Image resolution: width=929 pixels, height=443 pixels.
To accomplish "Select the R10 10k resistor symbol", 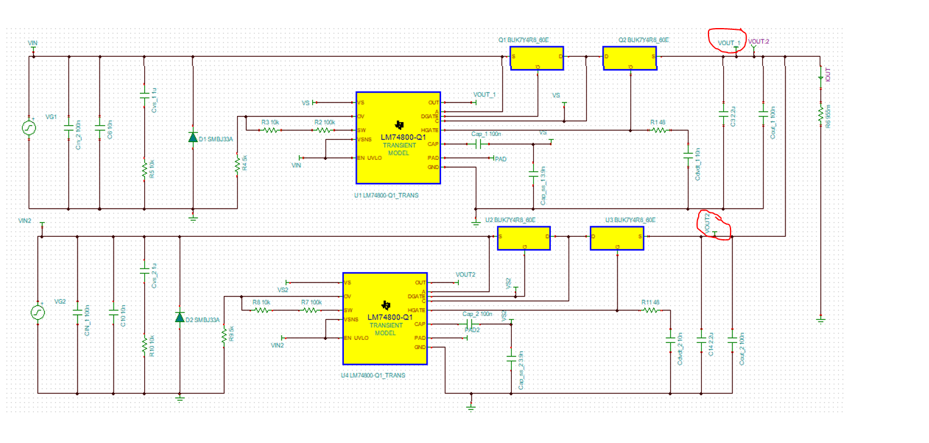I will coord(144,345).
